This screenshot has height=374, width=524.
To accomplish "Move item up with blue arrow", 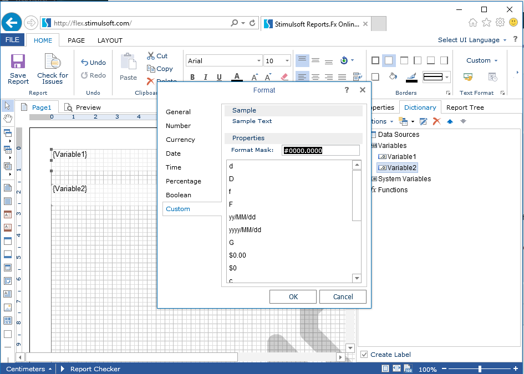I will point(450,121).
